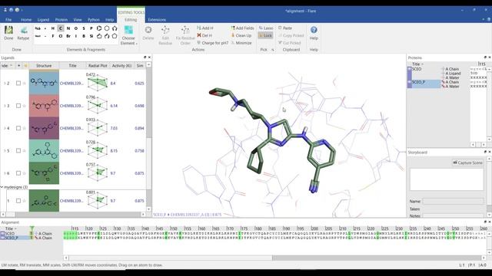
Task: Select the hydrogen H element
Action: pyautogui.click(x=53, y=28)
